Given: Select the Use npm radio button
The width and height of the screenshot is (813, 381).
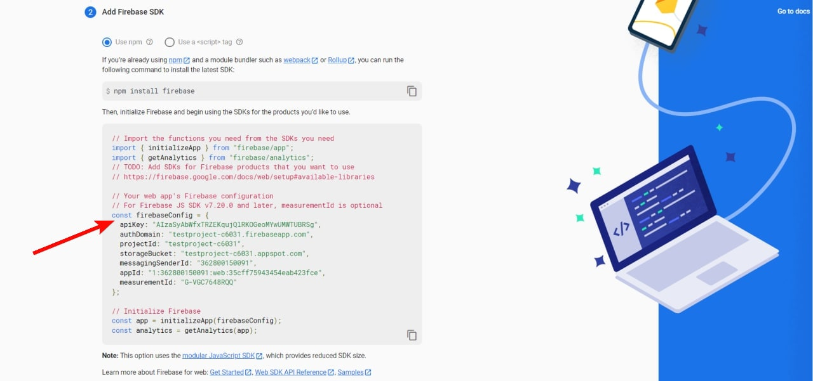Looking at the screenshot, I should pyautogui.click(x=107, y=42).
